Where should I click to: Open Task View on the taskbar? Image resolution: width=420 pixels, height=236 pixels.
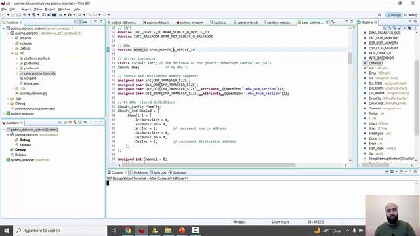[x=114, y=230]
